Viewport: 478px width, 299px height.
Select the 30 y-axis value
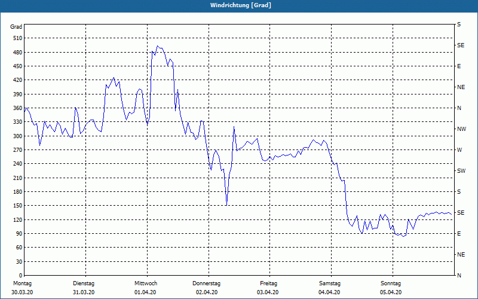[19, 261]
